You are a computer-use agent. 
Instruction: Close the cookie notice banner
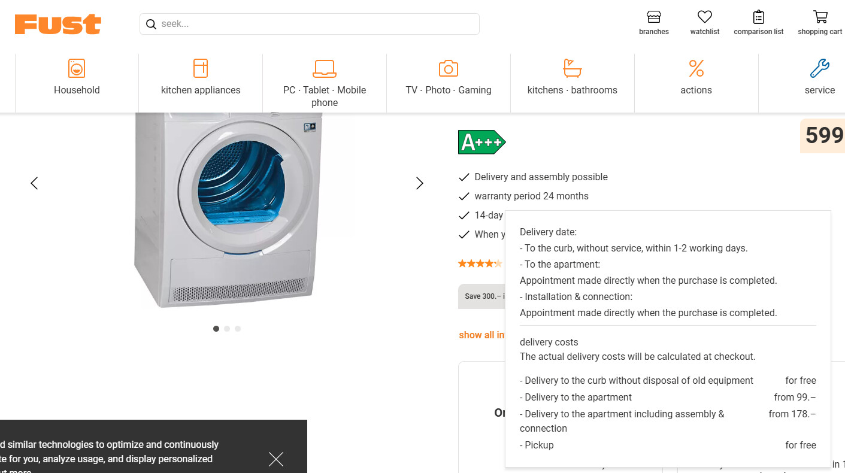point(276,459)
